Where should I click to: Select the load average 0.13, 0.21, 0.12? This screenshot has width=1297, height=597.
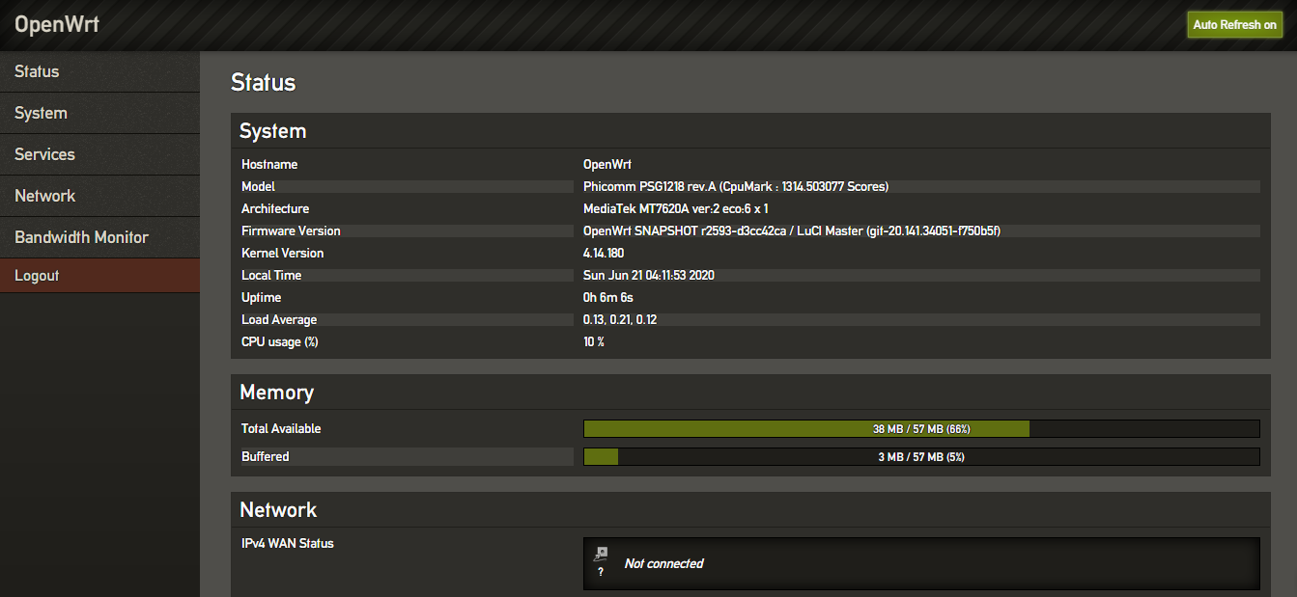(620, 319)
